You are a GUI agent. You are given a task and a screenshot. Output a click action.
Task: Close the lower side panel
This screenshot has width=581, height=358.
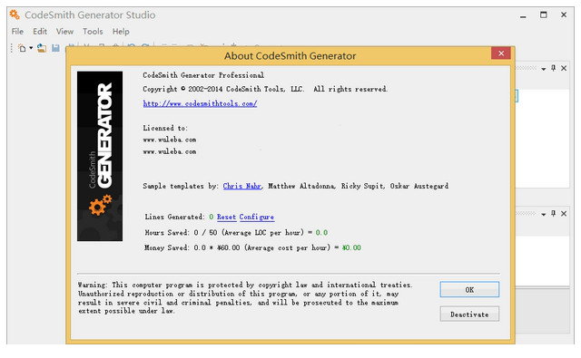pyautogui.click(x=564, y=213)
